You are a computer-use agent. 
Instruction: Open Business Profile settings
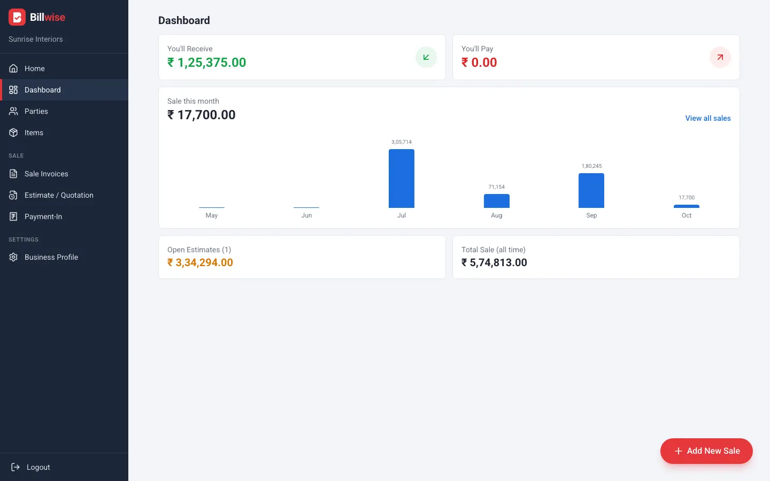click(64, 257)
